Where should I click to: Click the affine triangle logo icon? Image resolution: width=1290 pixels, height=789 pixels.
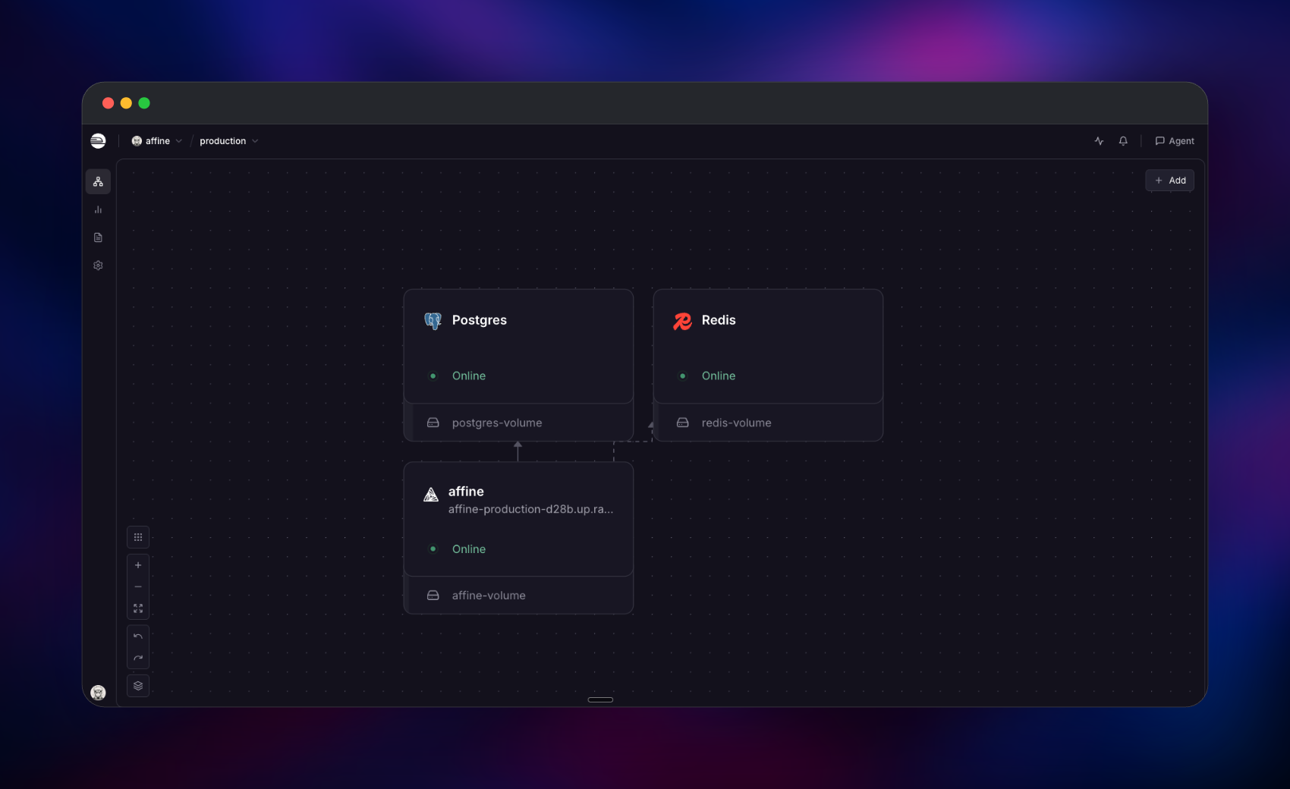pos(431,495)
